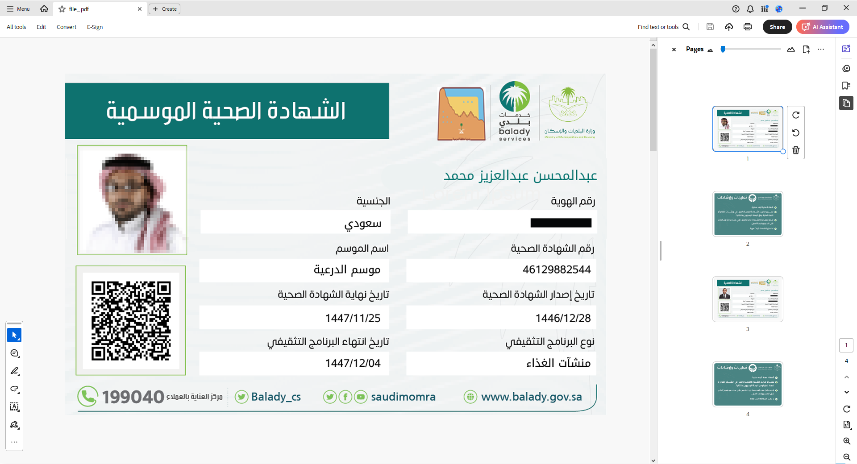
Task: Click the Save icon in toolbar
Action: pyautogui.click(x=710, y=27)
